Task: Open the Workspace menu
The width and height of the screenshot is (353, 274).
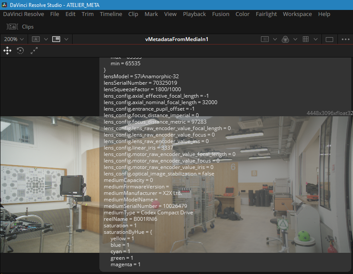Action: tap(297, 14)
